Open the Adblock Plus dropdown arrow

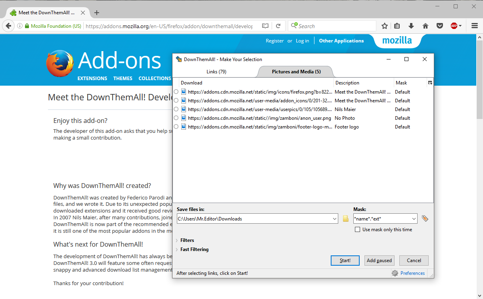point(460,26)
